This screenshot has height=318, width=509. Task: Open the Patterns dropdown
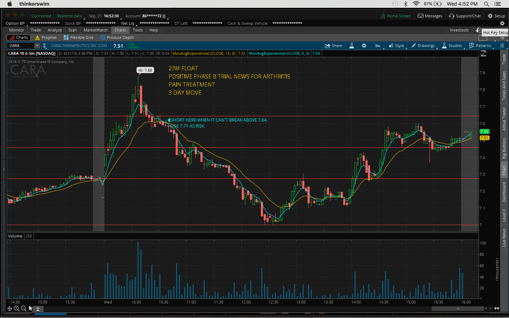(480, 46)
